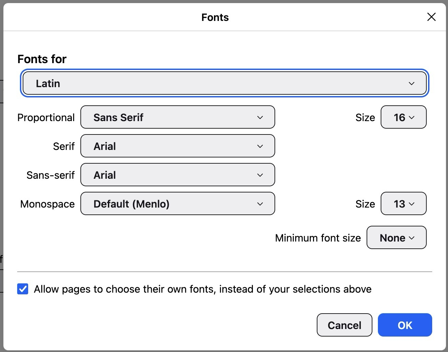The image size is (448, 352).
Task: Close the Fonts dialog with the X icon
Action: 431,17
